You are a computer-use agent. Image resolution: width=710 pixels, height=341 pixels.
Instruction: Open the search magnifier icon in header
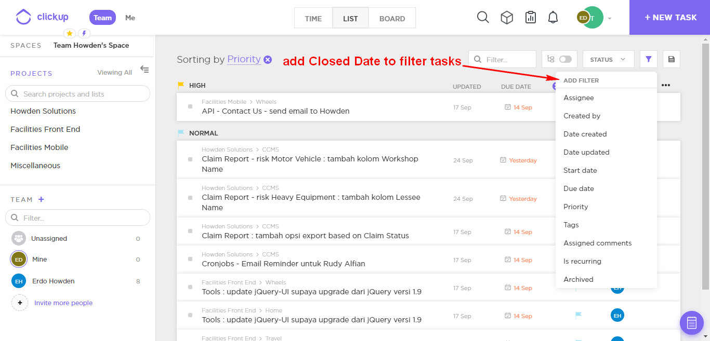(483, 18)
